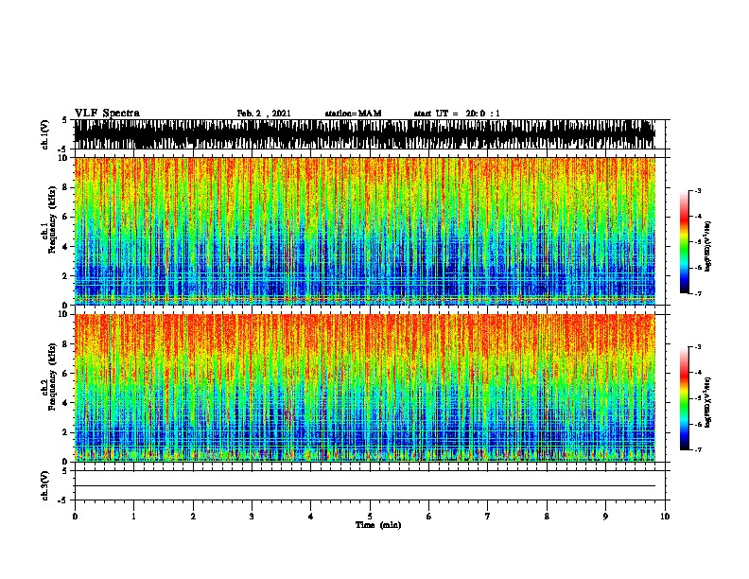The height and width of the screenshot is (579, 749).
Task: Click the "-3" label on the ch.1 color bar
Action: pyautogui.click(x=698, y=191)
